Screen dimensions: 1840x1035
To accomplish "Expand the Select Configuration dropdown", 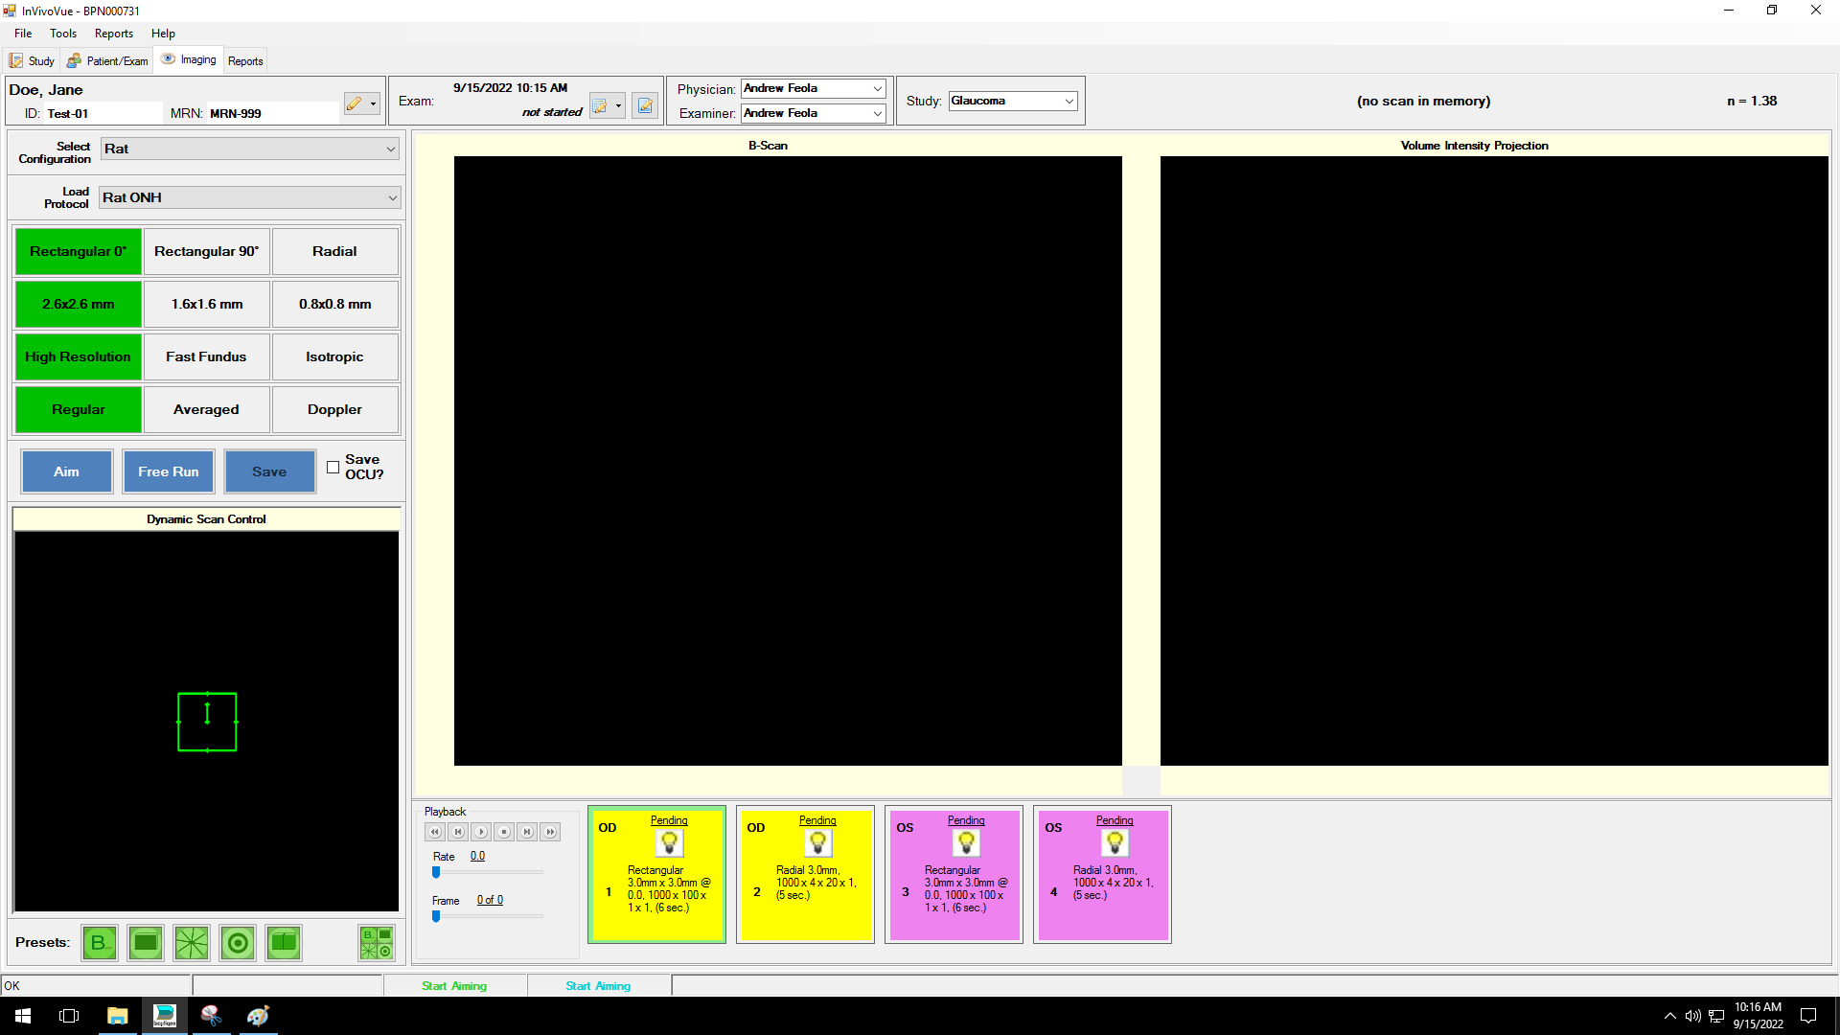I will point(390,149).
